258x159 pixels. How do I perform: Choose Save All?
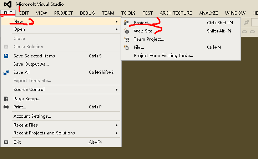(61, 72)
